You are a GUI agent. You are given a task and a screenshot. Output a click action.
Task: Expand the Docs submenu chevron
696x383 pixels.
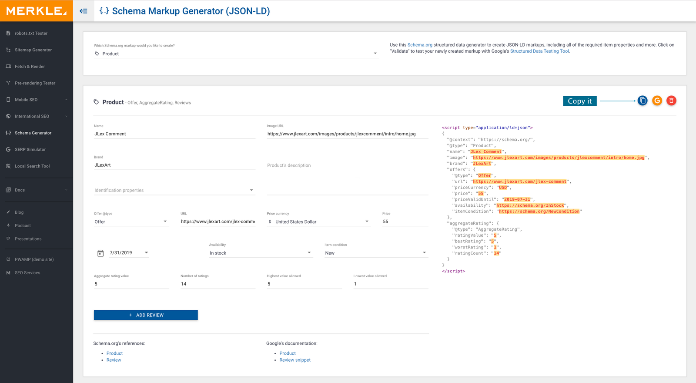(67, 190)
